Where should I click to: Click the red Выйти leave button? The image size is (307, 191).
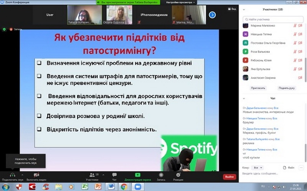229,177
